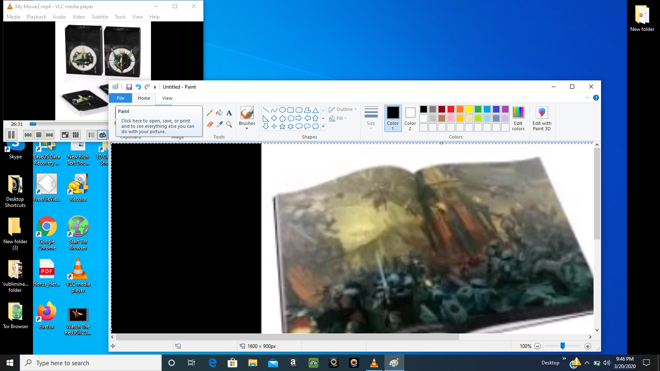Screen dimensions: 660x371
Task: Switch to the Home tab in Paint
Action: pyautogui.click(x=144, y=98)
